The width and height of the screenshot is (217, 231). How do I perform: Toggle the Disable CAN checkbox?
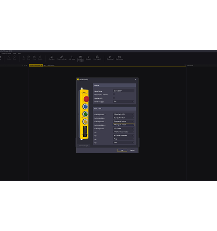click(x=114, y=98)
